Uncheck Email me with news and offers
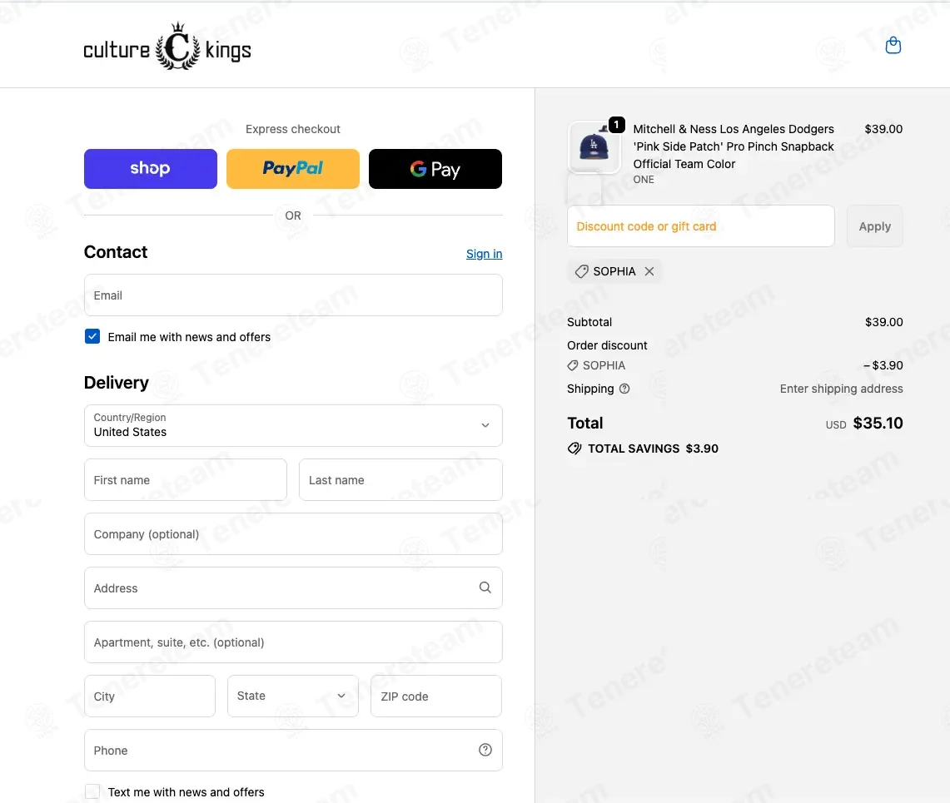The height and width of the screenshot is (803, 950). coord(92,336)
